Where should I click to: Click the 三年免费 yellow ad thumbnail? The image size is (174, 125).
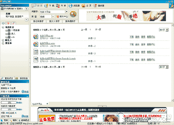tap(47, 118)
